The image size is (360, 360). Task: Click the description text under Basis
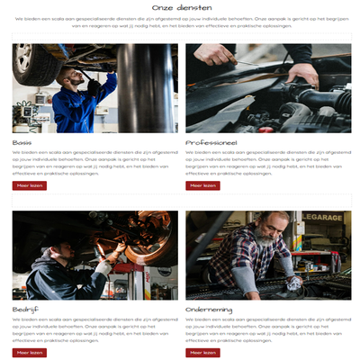coord(95,163)
